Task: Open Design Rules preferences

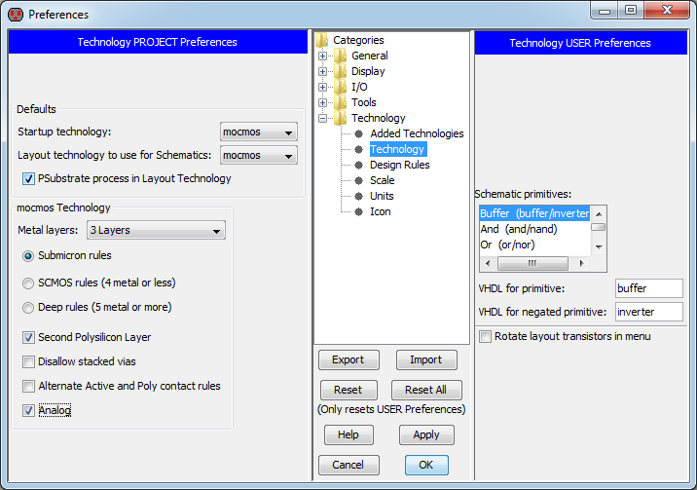Action: (x=400, y=165)
